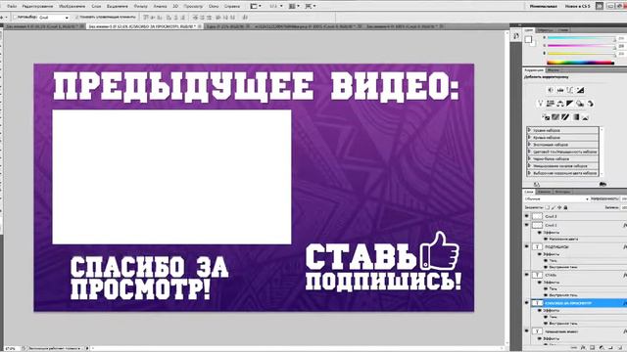This screenshot has height=352, width=627.
Task: Click the auto-align layers icon in options bar
Action: (245, 18)
